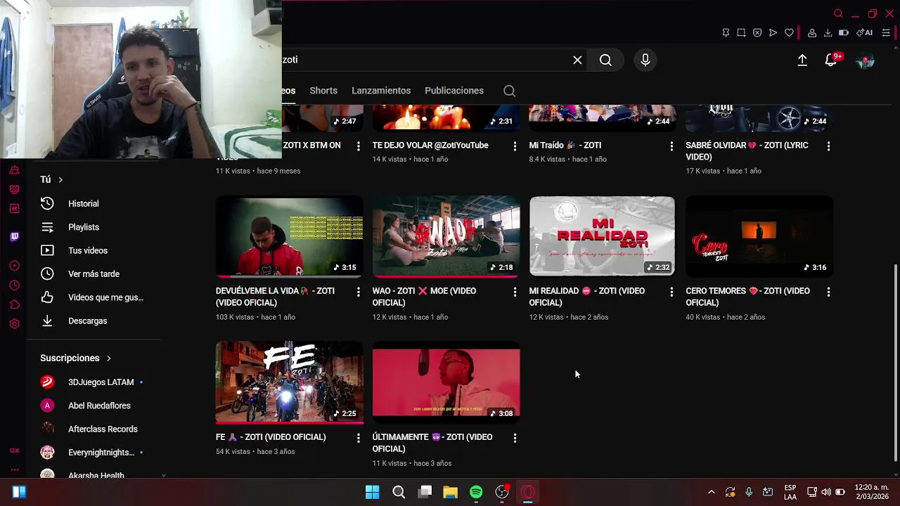The height and width of the screenshot is (506, 900).
Task: Click the channel search magnifier next to Publicaciones
Action: pyautogui.click(x=510, y=91)
